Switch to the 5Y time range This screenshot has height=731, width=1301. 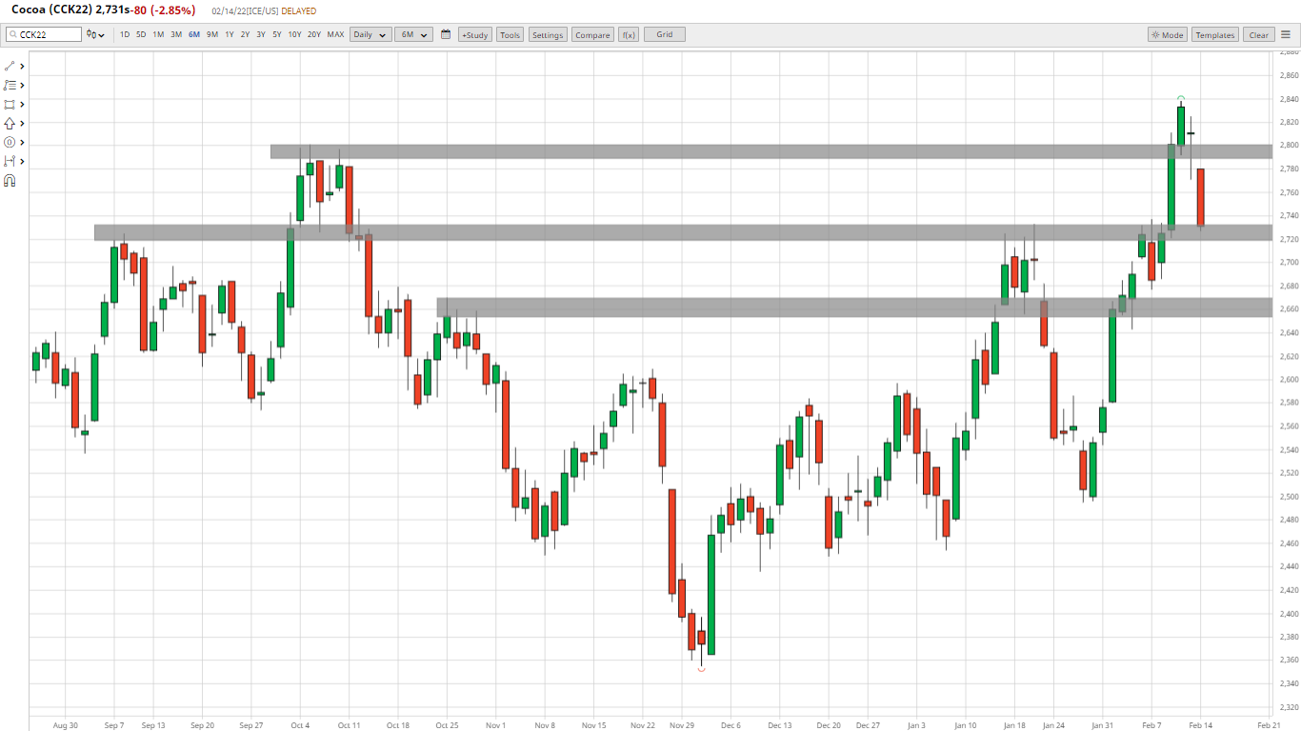coord(277,34)
